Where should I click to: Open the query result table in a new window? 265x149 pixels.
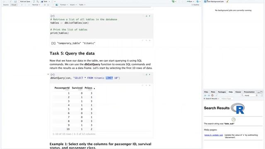(x=142, y=86)
